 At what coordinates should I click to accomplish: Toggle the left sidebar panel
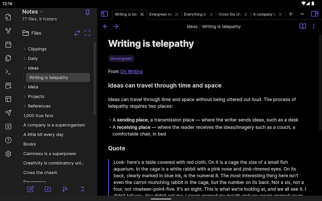pos(104,14)
